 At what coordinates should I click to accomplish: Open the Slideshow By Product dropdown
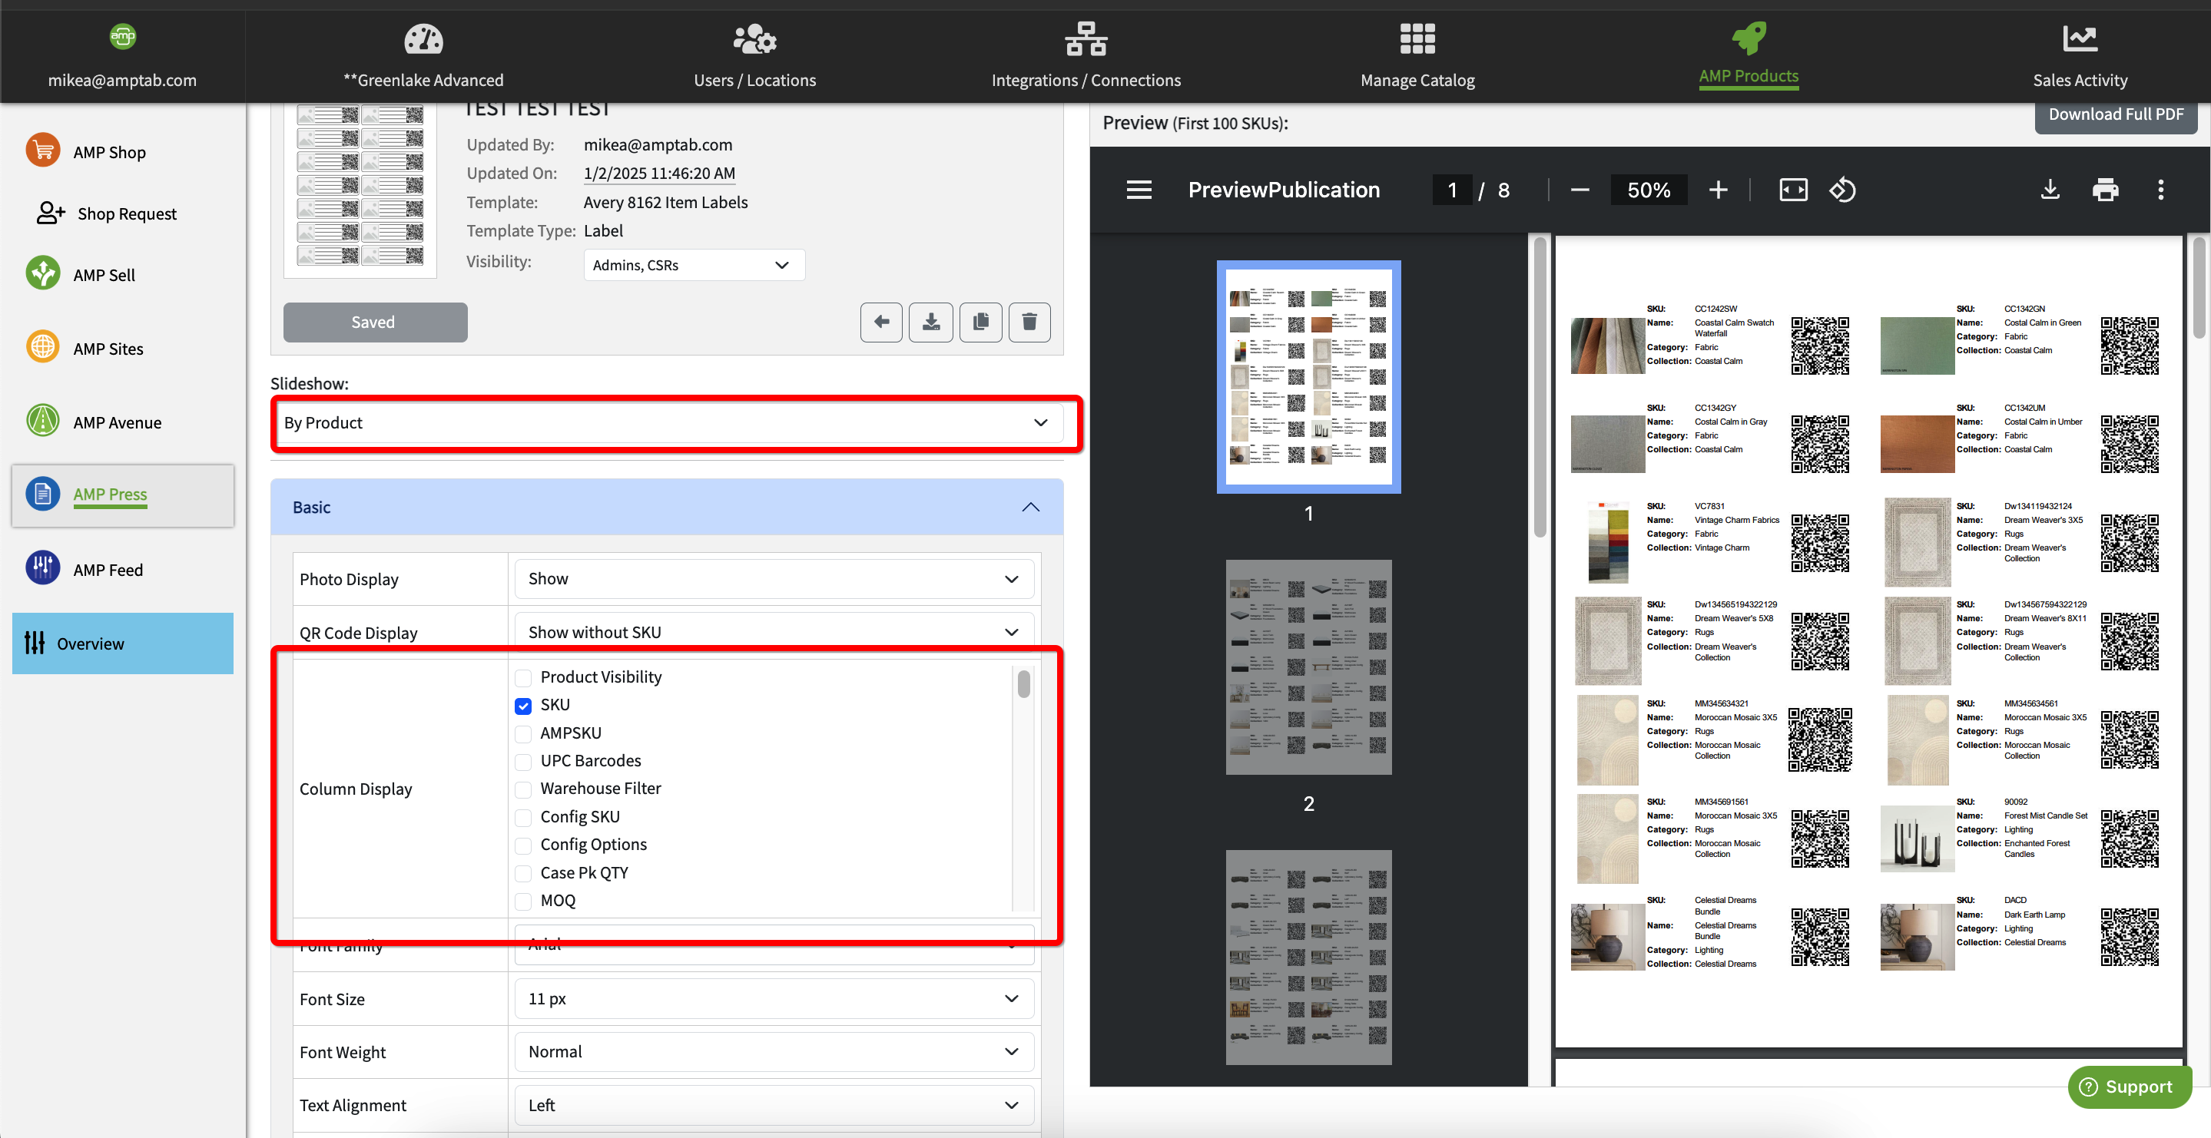[668, 423]
